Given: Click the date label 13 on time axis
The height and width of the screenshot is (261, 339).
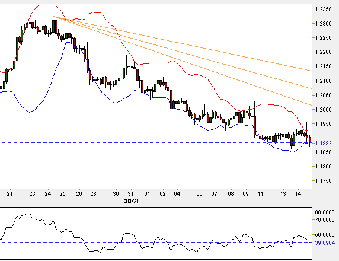Looking at the screenshot, I should pyautogui.click(x=283, y=194).
